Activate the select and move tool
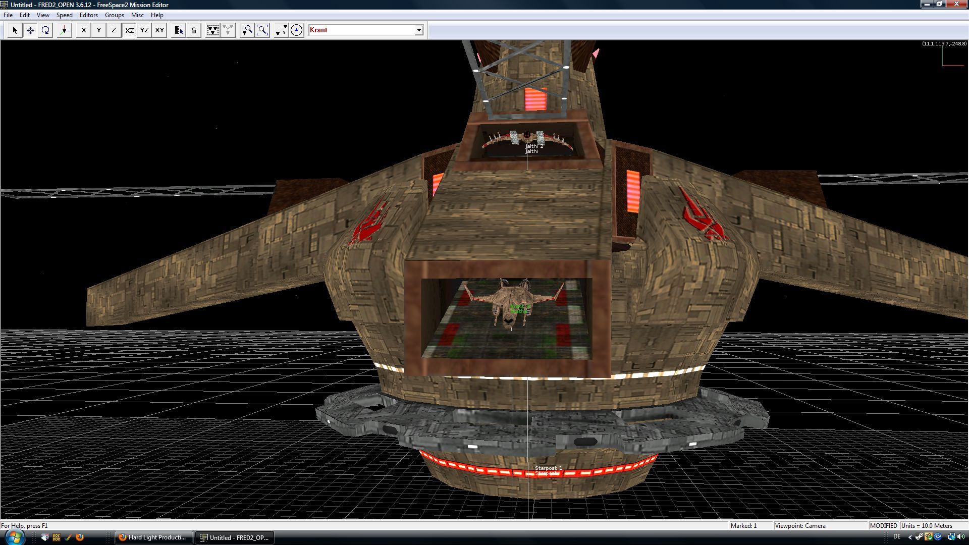The height and width of the screenshot is (545, 969). (x=30, y=30)
